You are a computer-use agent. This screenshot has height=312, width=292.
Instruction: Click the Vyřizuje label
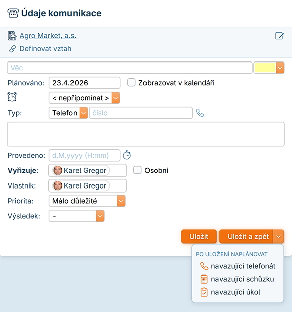[23, 170]
